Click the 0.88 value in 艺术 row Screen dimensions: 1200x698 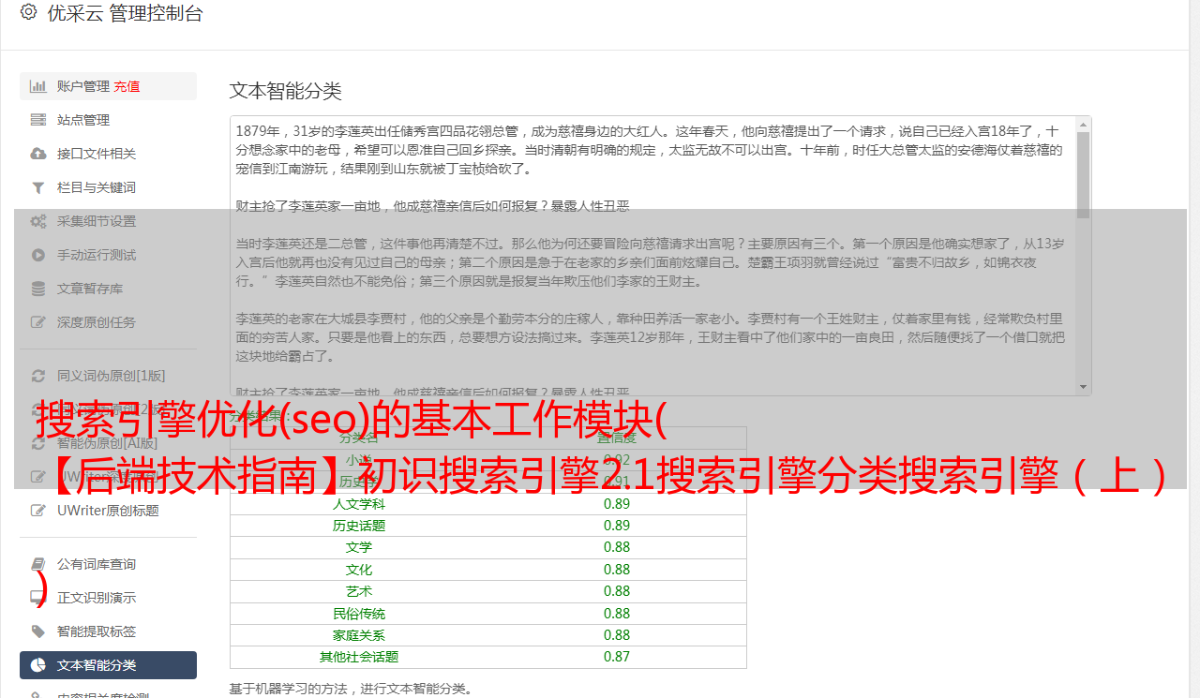[617, 591]
